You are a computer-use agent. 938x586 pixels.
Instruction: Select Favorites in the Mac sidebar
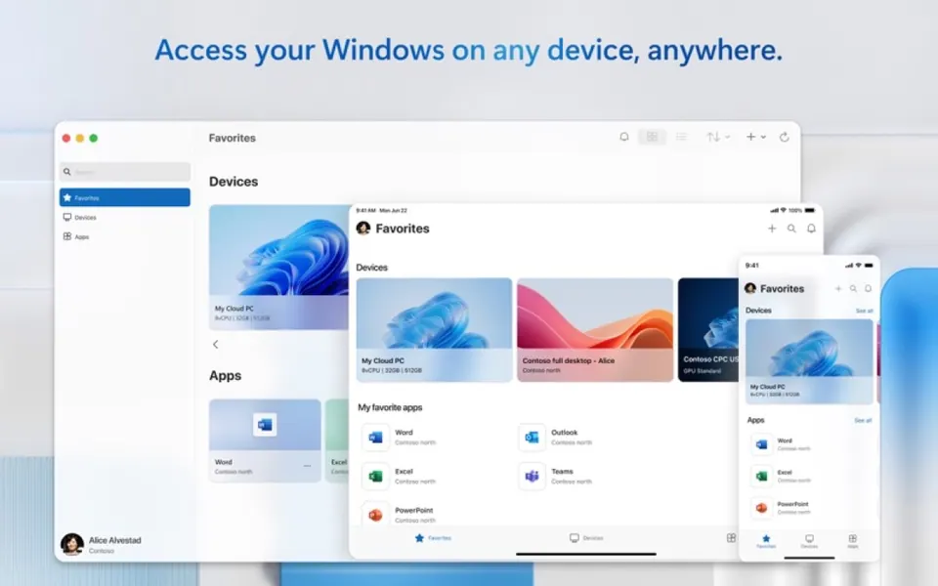point(125,197)
